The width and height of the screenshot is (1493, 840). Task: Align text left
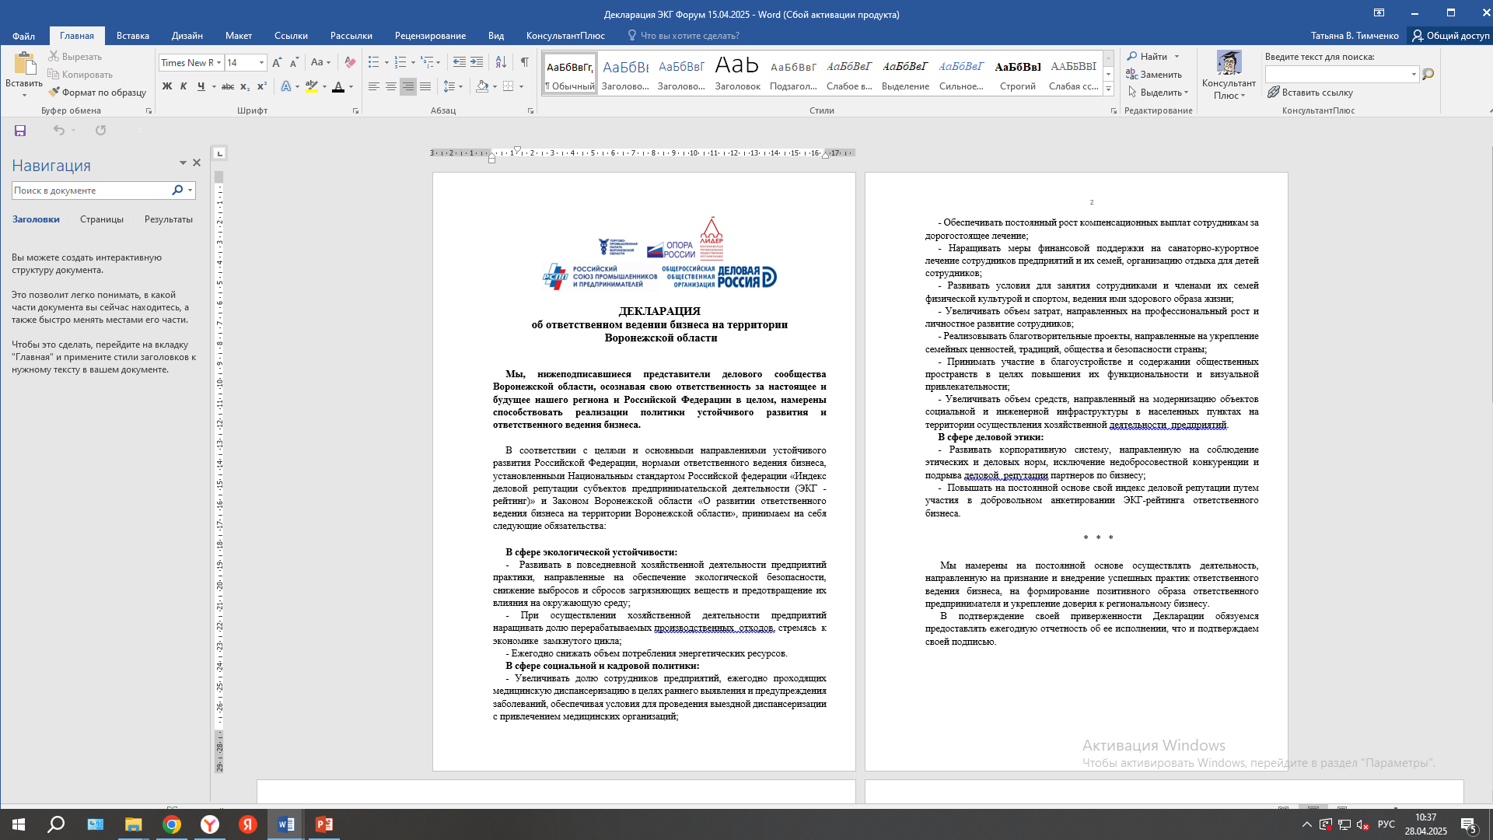[374, 86]
